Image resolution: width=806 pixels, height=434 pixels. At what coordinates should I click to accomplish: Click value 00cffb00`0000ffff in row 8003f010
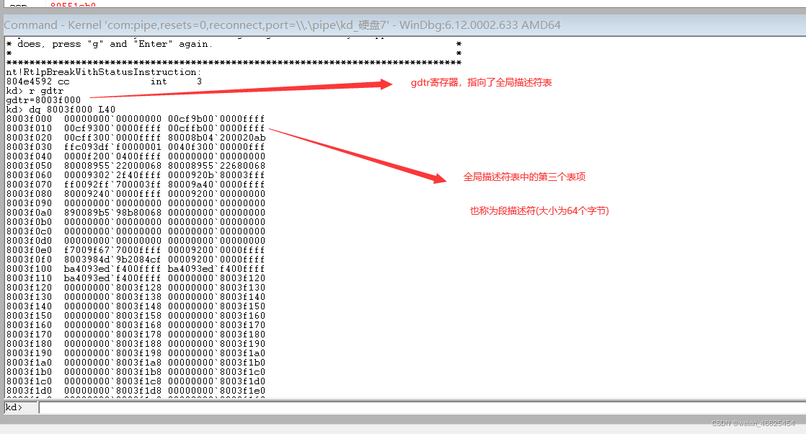coord(216,128)
